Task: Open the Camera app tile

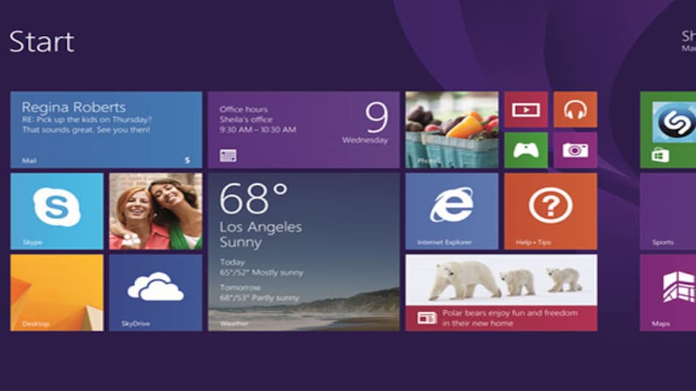Action: 575,150
